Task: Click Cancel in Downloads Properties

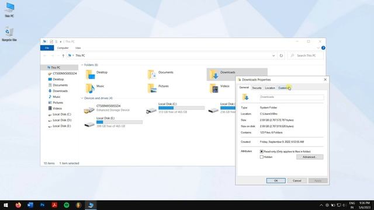Action: [297, 181]
